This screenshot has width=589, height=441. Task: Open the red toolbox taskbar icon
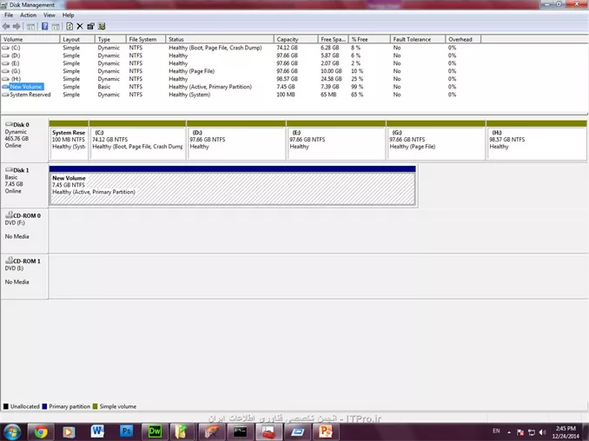(x=268, y=431)
